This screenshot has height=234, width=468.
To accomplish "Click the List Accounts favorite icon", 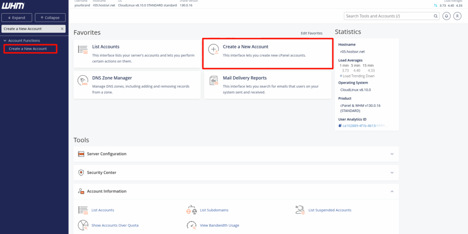I will 83,50.
